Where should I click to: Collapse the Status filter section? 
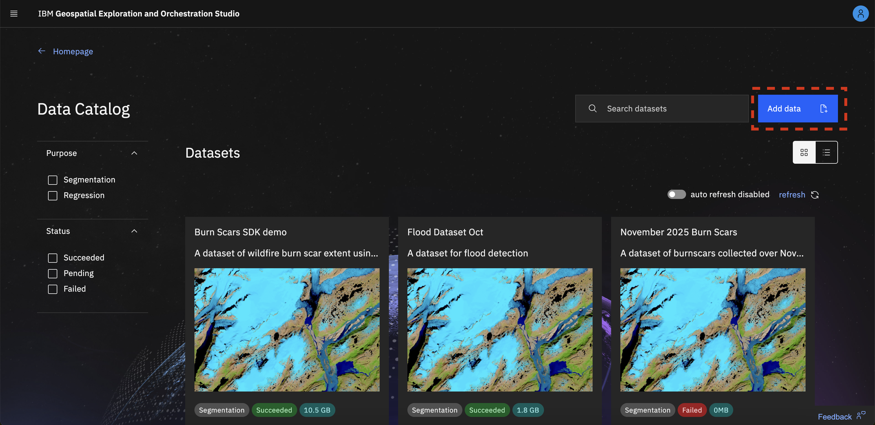(134, 231)
